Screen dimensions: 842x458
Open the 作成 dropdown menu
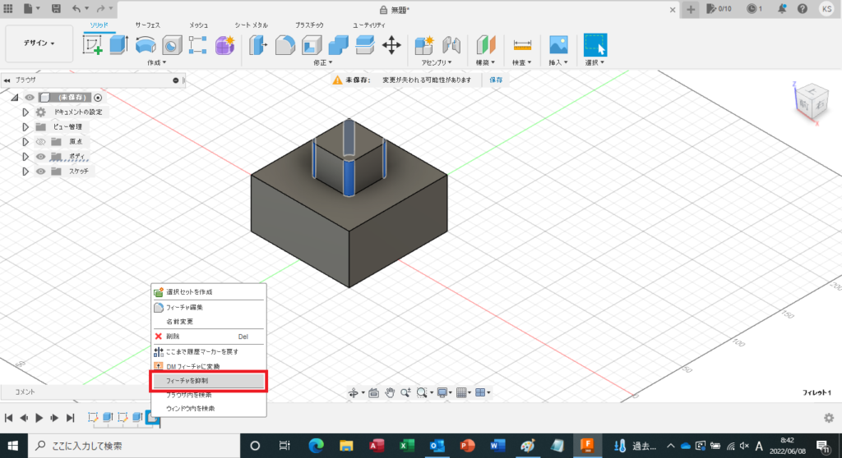pyautogui.click(x=157, y=62)
